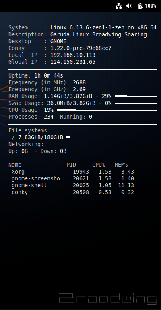Click the MEM% column header
Image resolution: width=161 pixels, height=310 pixels.
(x=121, y=165)
